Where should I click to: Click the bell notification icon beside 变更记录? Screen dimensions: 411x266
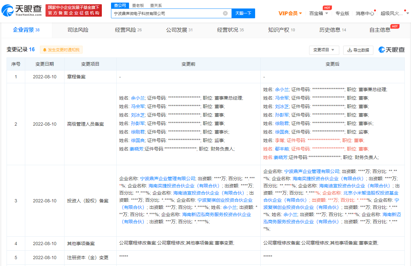(45, 50)
